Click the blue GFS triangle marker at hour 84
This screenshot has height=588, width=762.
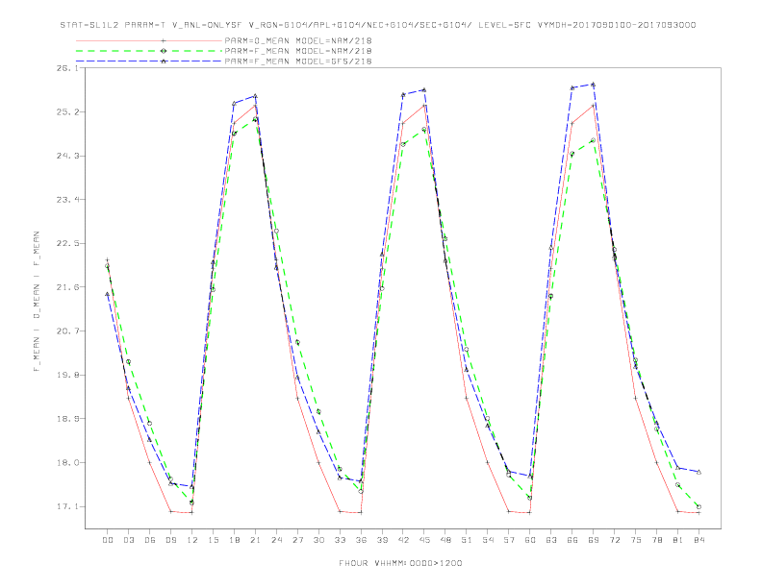[x=698, y=472]
